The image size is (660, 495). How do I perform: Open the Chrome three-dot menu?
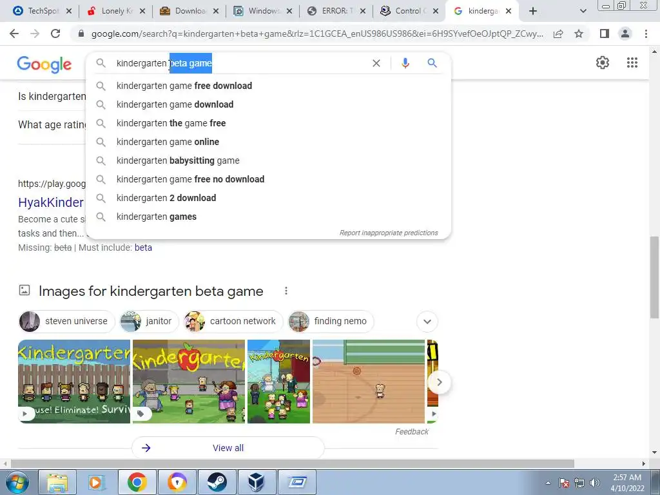pos(646,34)
